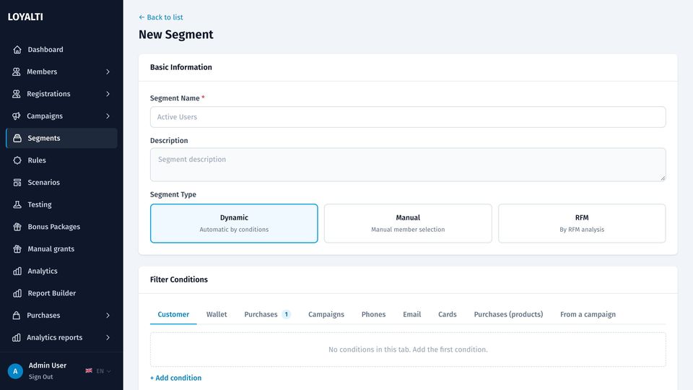
Task: Open the Report Builder menu item
Action: pyautogui.click(x=61, y=293)
